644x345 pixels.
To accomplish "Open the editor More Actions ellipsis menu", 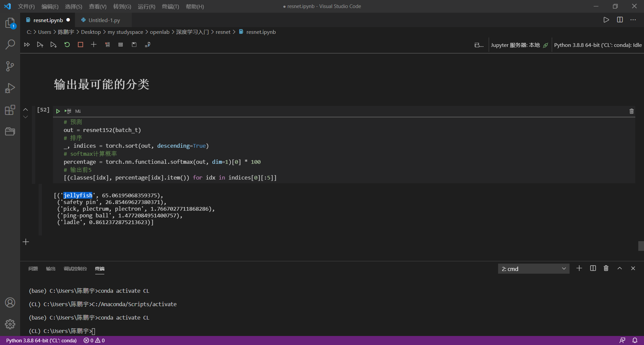I will (633, 20).
